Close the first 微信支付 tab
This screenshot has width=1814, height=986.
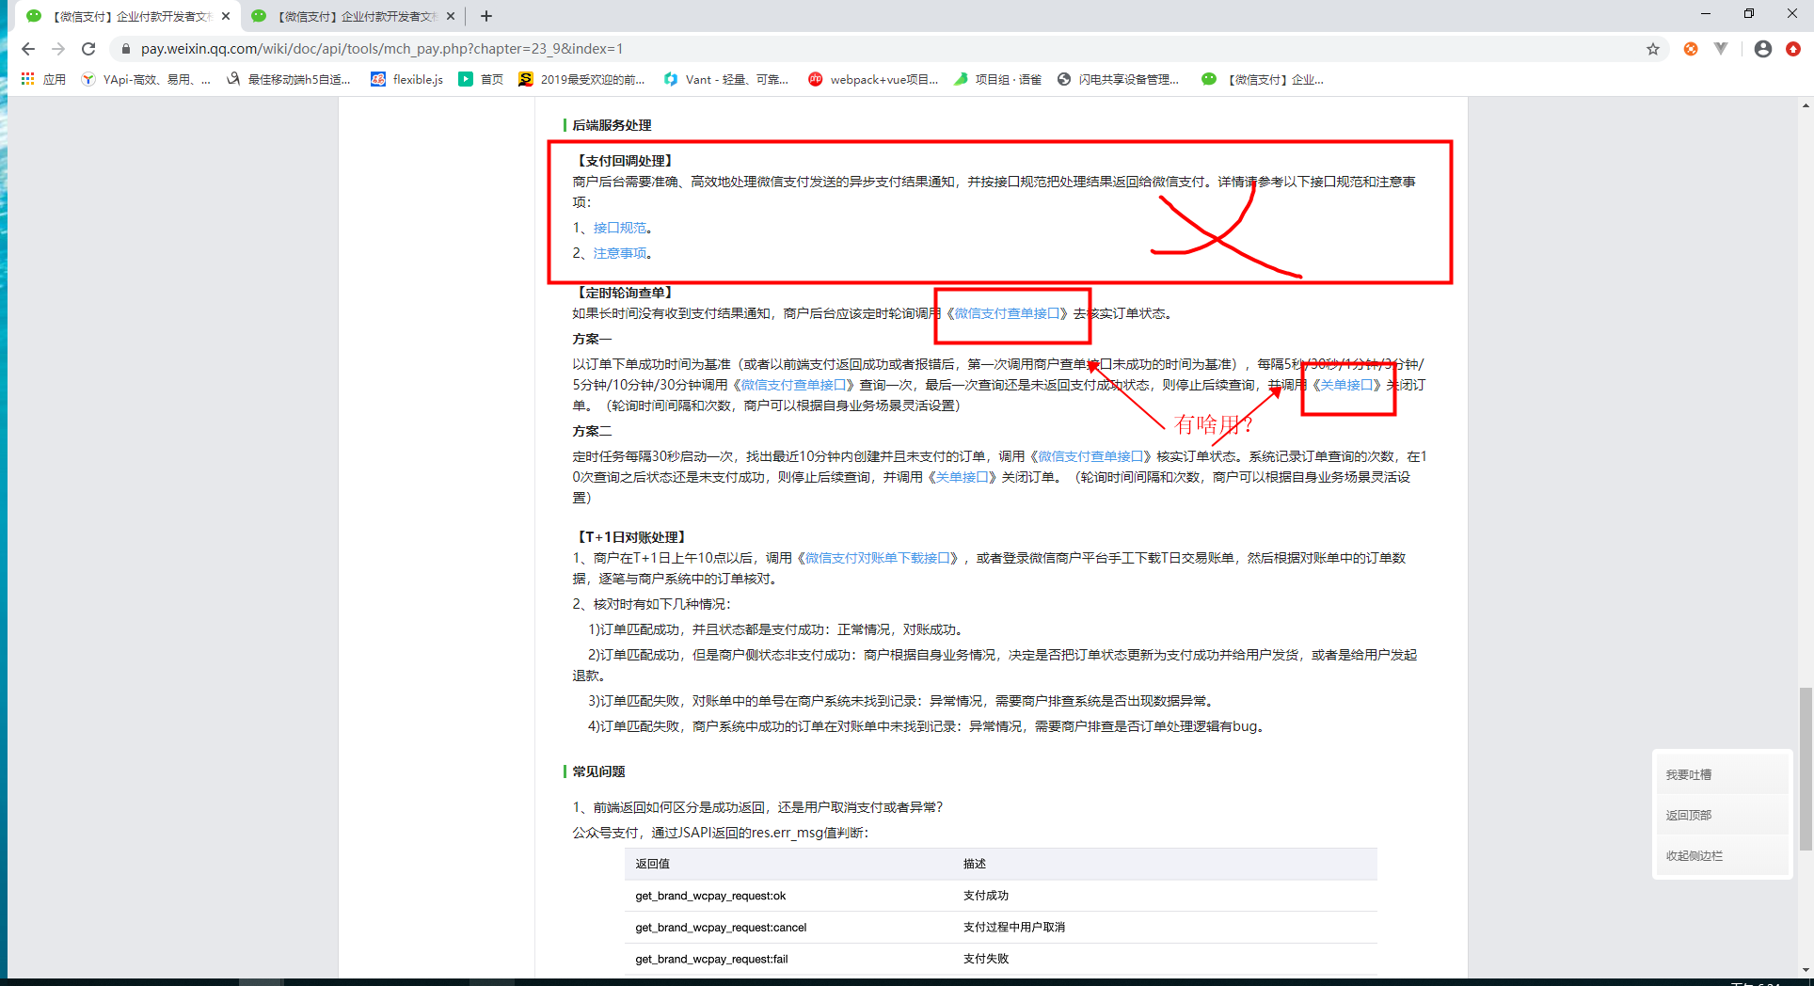pyautogui.click(x=226, y=16)
